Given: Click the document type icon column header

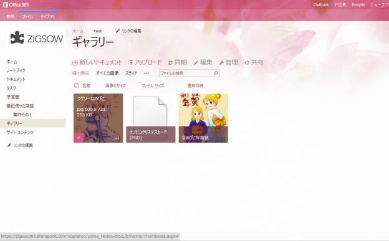Looking at the screenshot, I should click(77, 85).
